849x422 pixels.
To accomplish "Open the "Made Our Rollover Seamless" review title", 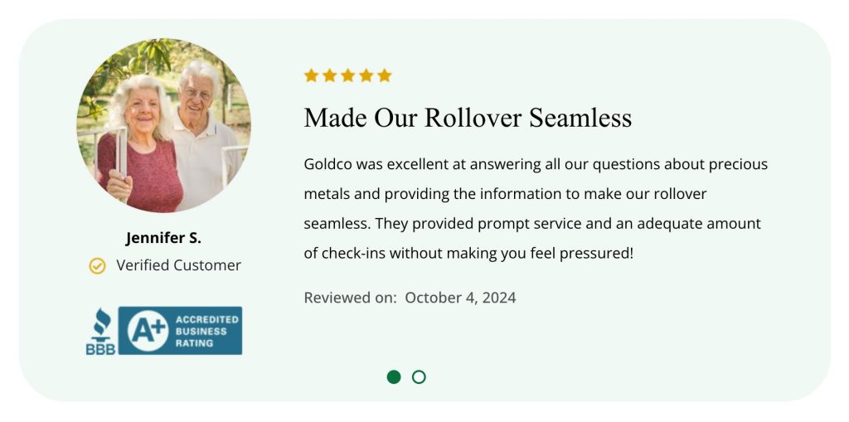I will coord(468,118).
